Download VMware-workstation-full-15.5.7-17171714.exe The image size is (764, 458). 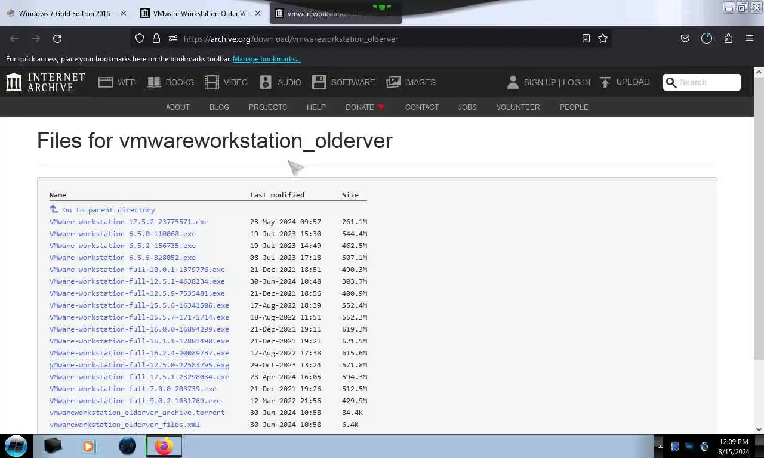point(139,317)
